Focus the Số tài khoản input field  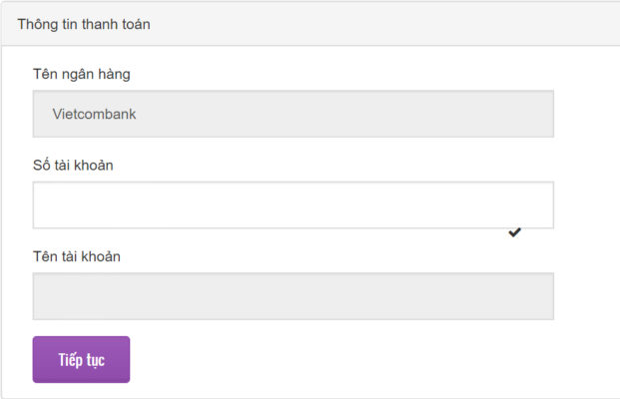pyautogui.click(x=293, y=204)
